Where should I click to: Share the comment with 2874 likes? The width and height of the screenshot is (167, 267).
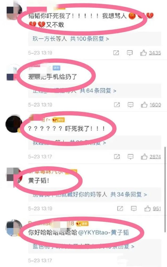(117, 156)
